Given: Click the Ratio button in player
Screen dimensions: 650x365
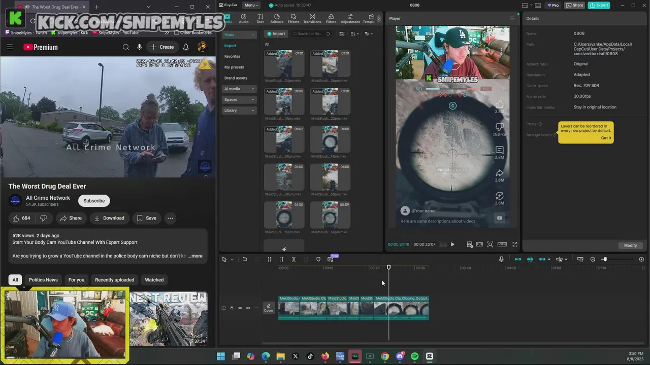Looking at the screenshot, I should coord(502,244).
